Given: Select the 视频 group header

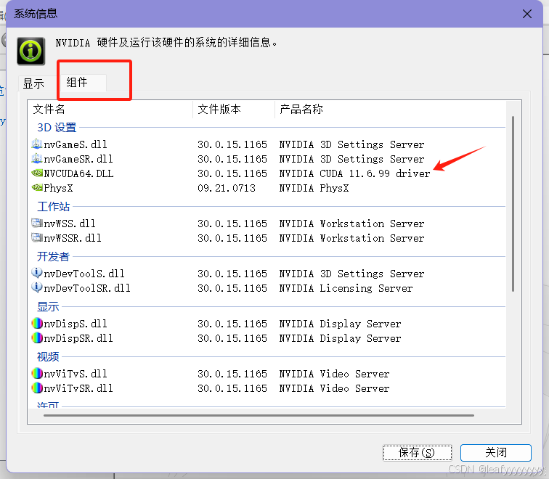Looking at the screenshot, I should (48, 356).
